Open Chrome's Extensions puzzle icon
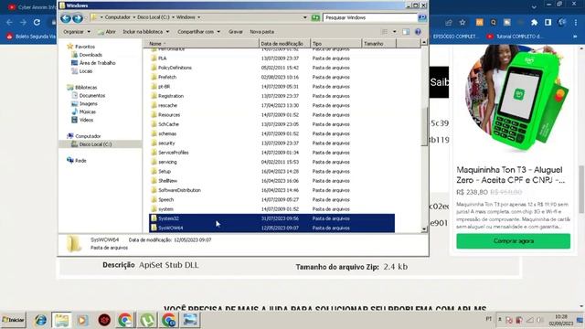 (x=534, y=22)
